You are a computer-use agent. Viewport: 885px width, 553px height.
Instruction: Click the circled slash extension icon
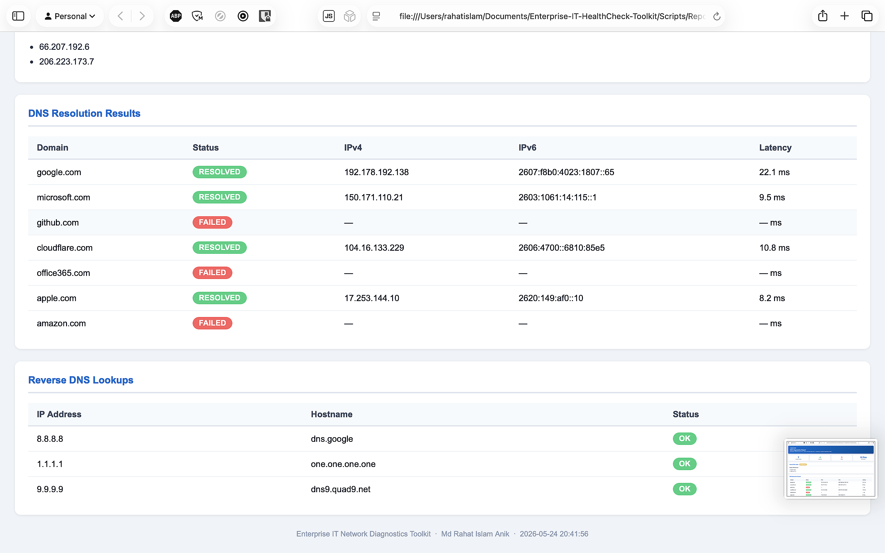coord(220,16)
